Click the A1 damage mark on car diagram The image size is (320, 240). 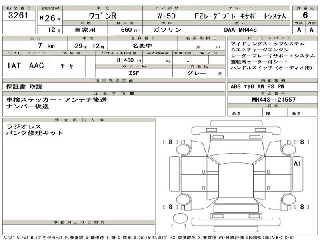[297, 163]
